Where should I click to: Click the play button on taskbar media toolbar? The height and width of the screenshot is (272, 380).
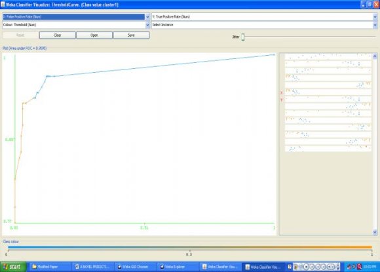tap(307, 267)
